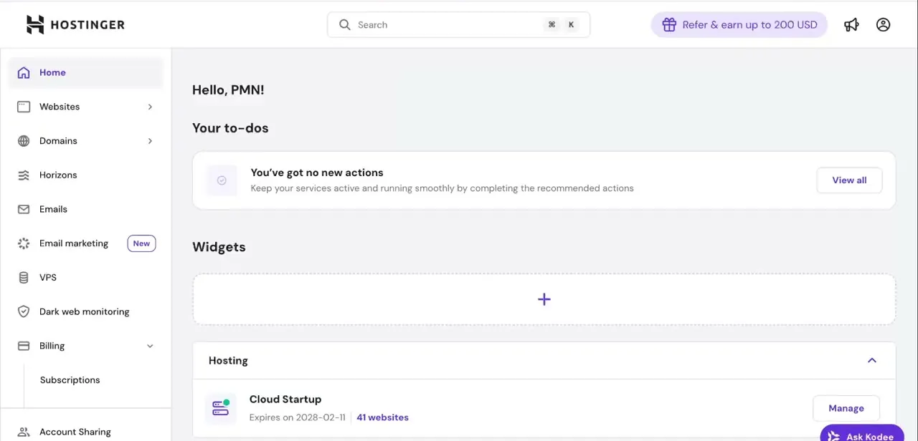Click the VPS database icon
Image resolution: width=918 pixels, height=441 pixels.
[x=24, y=278]
